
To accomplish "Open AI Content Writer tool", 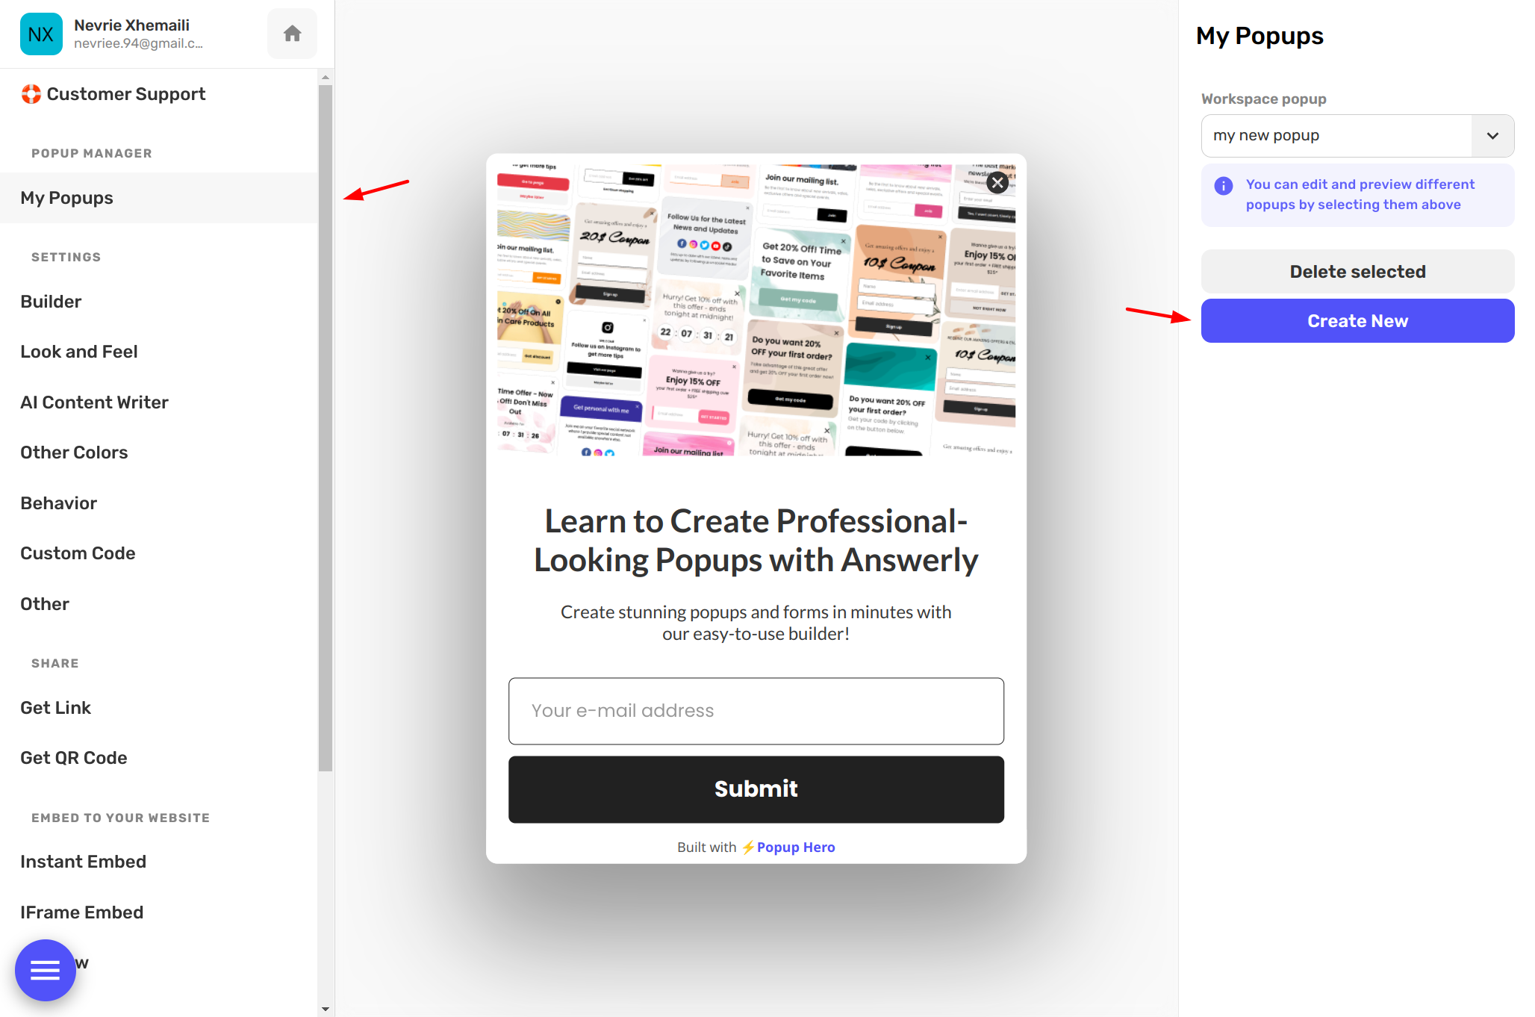I will [x=94, y=402].
